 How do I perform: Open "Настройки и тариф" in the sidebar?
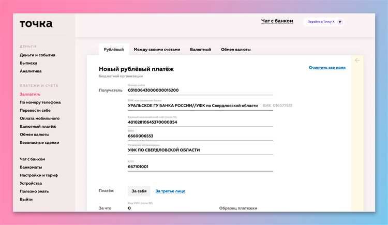pyautogui.click(x=38, y=175)
